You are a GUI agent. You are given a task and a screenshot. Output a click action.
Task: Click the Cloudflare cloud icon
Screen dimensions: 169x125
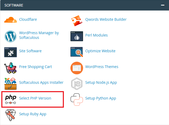tap(11, 20)
